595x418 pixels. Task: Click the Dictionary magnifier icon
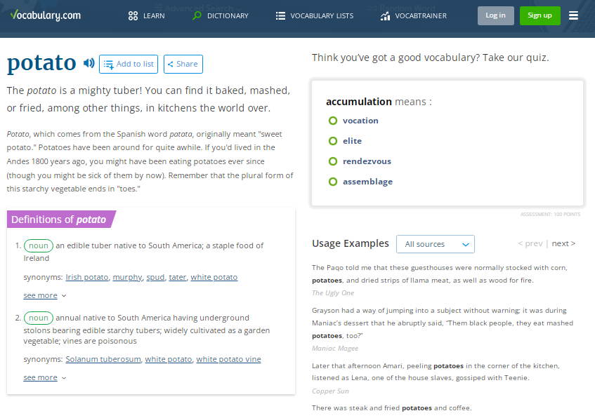point(197,15)
